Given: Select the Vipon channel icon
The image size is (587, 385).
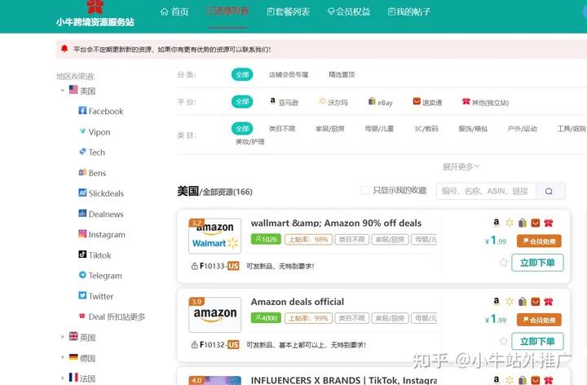Looking at the screenshot, I should click(x=82, y=131).
